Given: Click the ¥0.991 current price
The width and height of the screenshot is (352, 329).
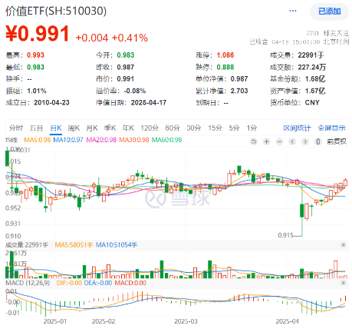Looking at the screenshot, I should (38, 33).
